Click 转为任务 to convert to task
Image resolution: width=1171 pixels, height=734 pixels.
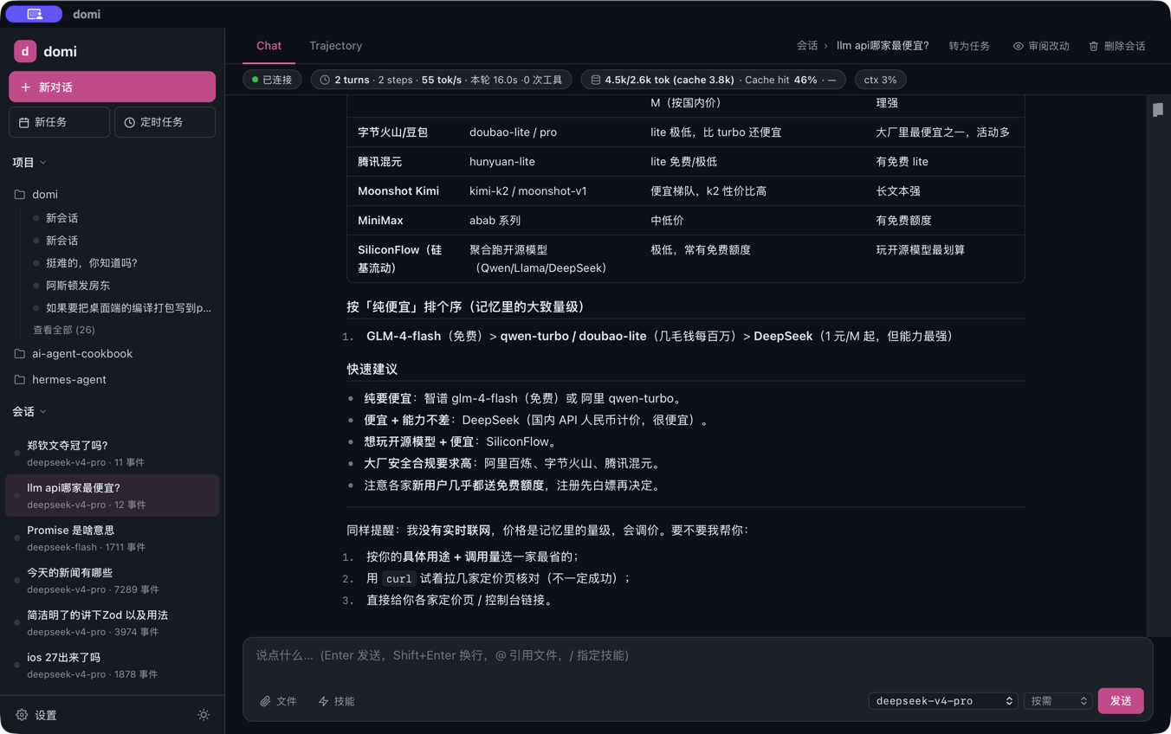coord(969,46)
